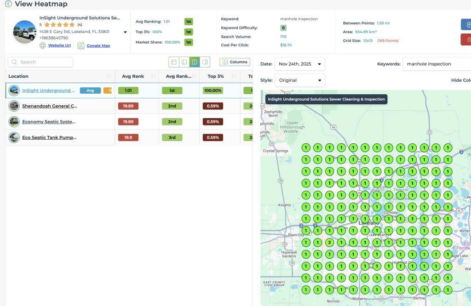Screen dimensions: 471x306
Task: Click the back arrow beside View Heatmap
Action: click(x=8, y=4)
